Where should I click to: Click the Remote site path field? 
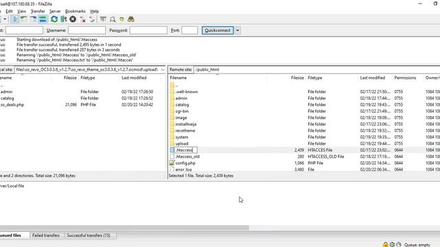(x=317, y=69)
